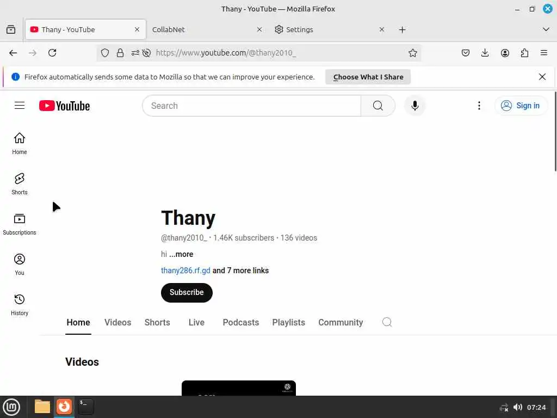Launch terminal from taskbar
The image size is (557, 418).
pyautogui.click(x=85, y=407)
